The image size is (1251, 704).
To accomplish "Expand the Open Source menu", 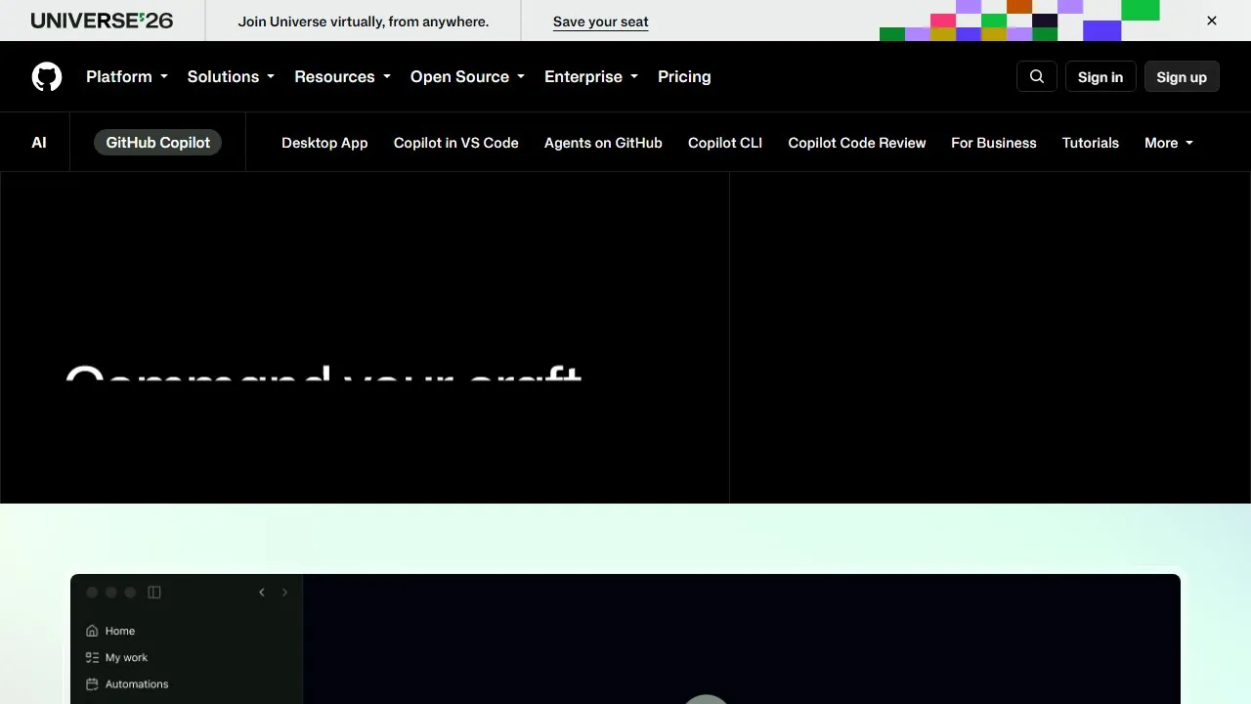I will [467, 76].
